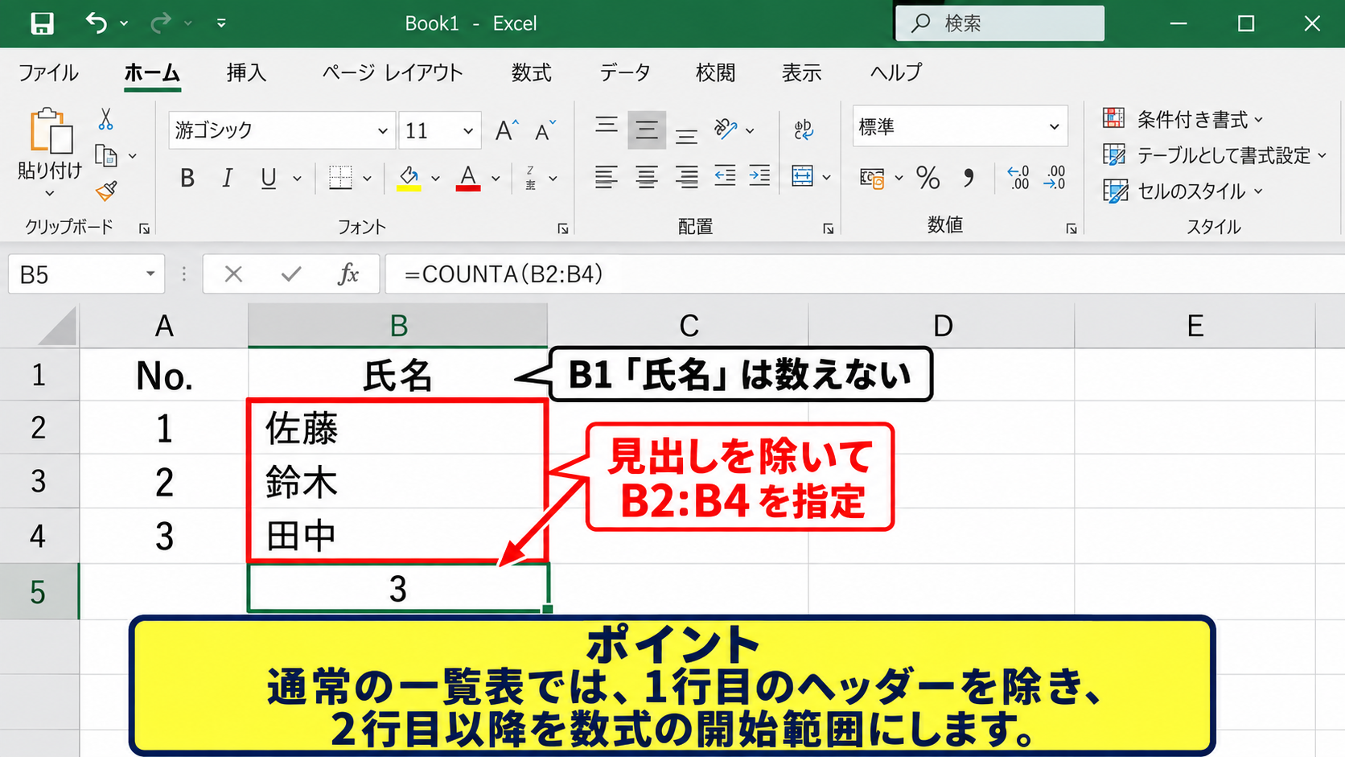1345x757 pixels.
Task: Apply the red font color button
Action: point(468,178)
